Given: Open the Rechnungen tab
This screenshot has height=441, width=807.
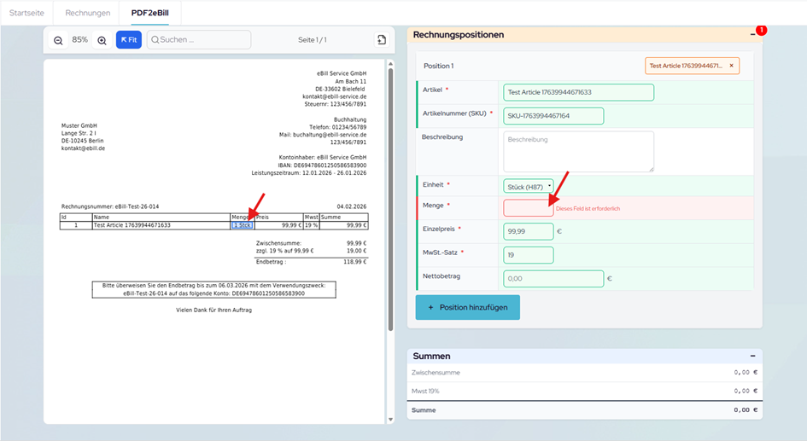Looking at the screenshot, I should click(87, 13).
